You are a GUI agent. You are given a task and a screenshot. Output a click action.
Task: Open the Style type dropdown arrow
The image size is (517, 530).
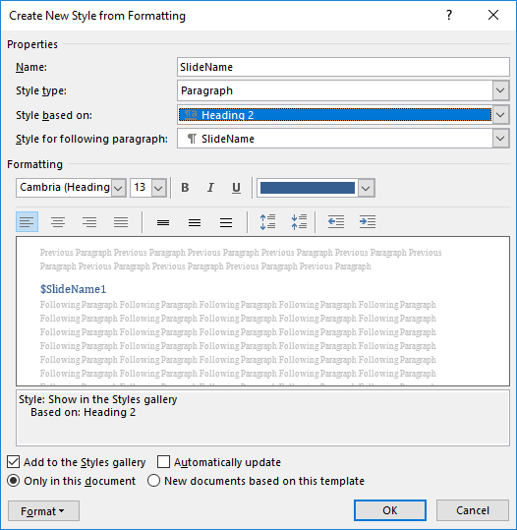(500, 90)
